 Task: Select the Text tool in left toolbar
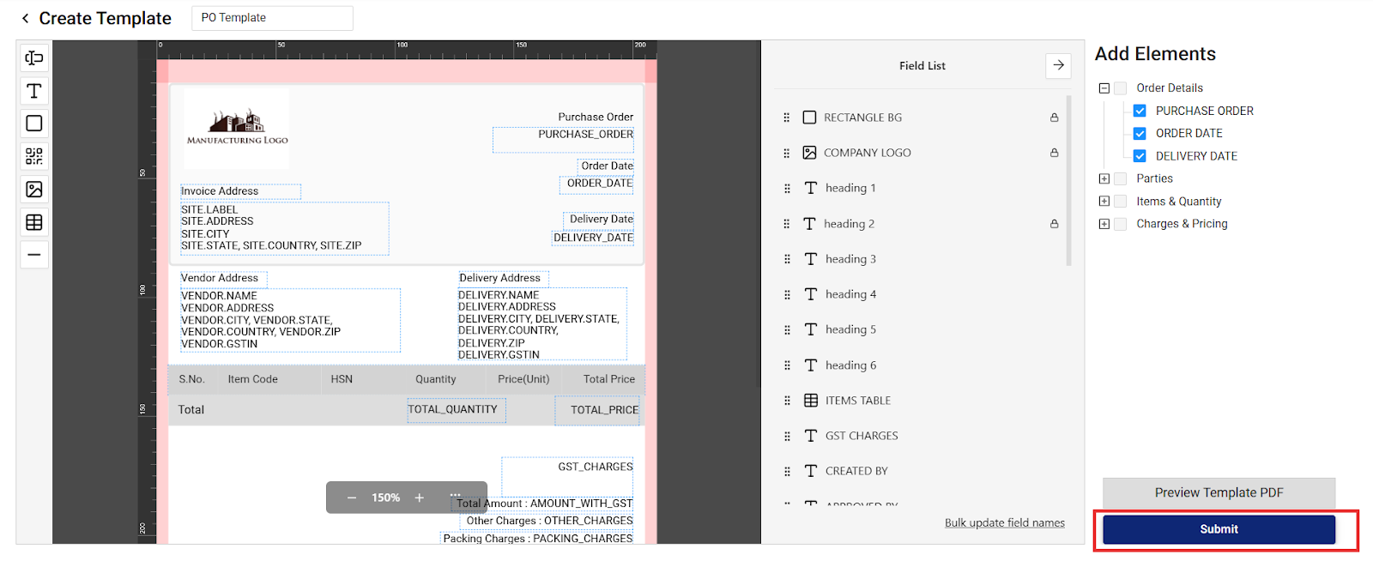tap(34, 91)
